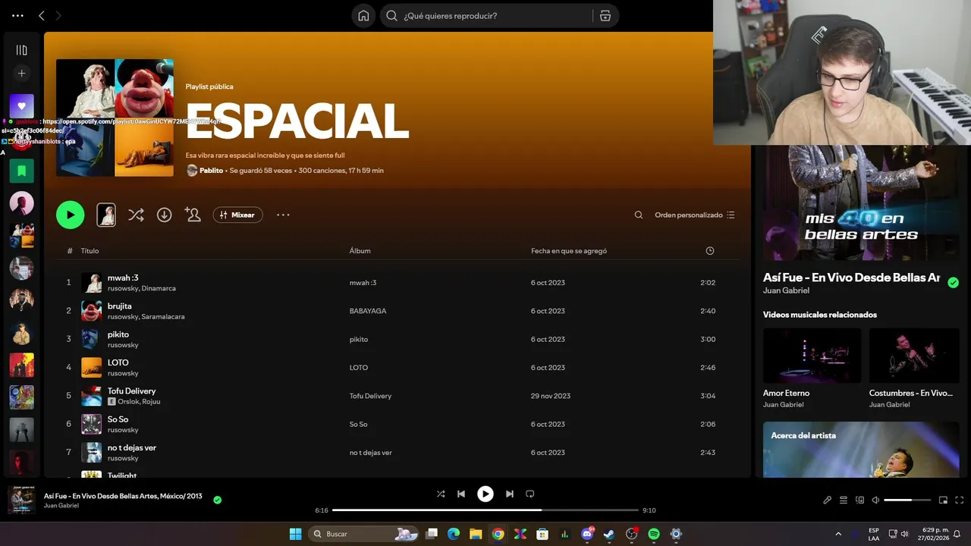
Task: Play the ESPACIAL playlist with green button
Action: [71, 215]
